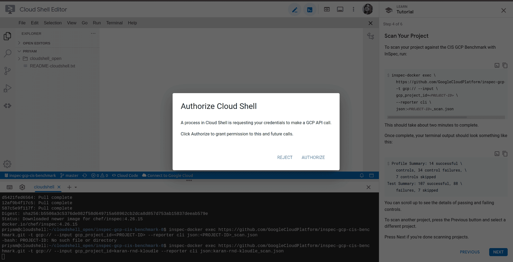The image size is (513, 262).
Task: Click the session window layout icon
Action: tap(340, 9)
